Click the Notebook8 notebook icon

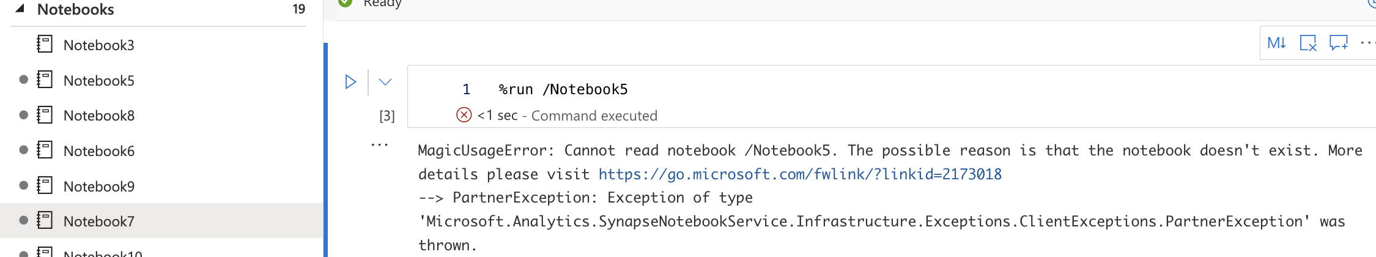click(x=45, y=115)
